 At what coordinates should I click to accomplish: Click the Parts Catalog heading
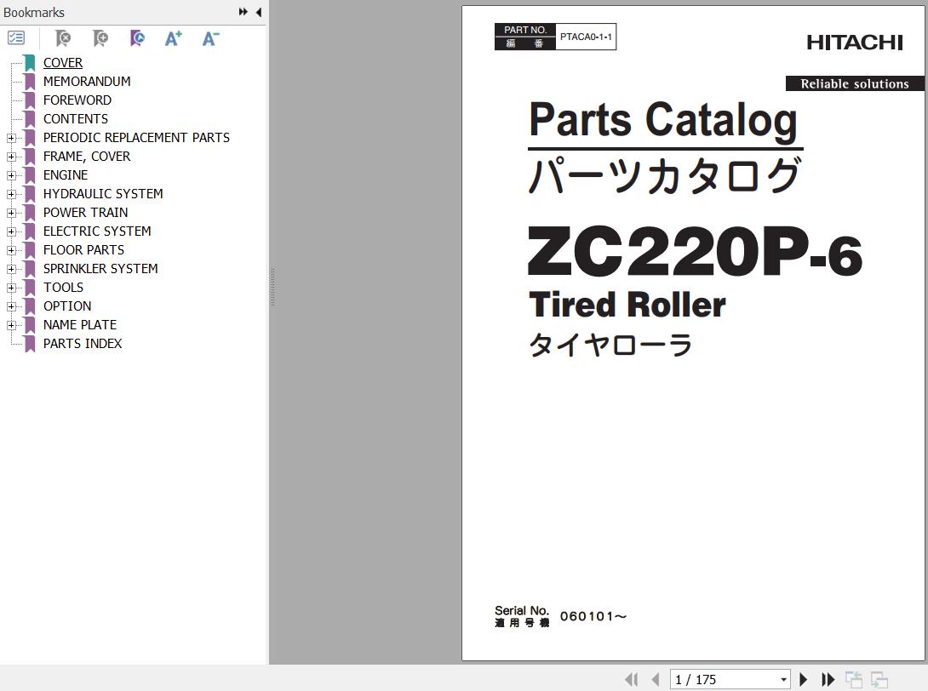[663, 122]
